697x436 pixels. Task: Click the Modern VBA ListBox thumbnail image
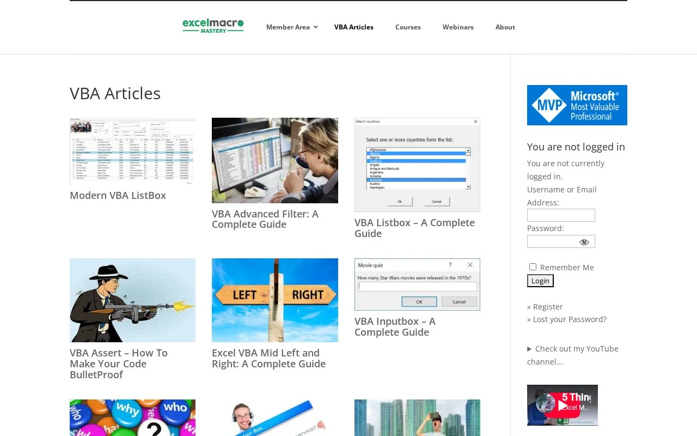pyautogui.click(x=132, y=151)
